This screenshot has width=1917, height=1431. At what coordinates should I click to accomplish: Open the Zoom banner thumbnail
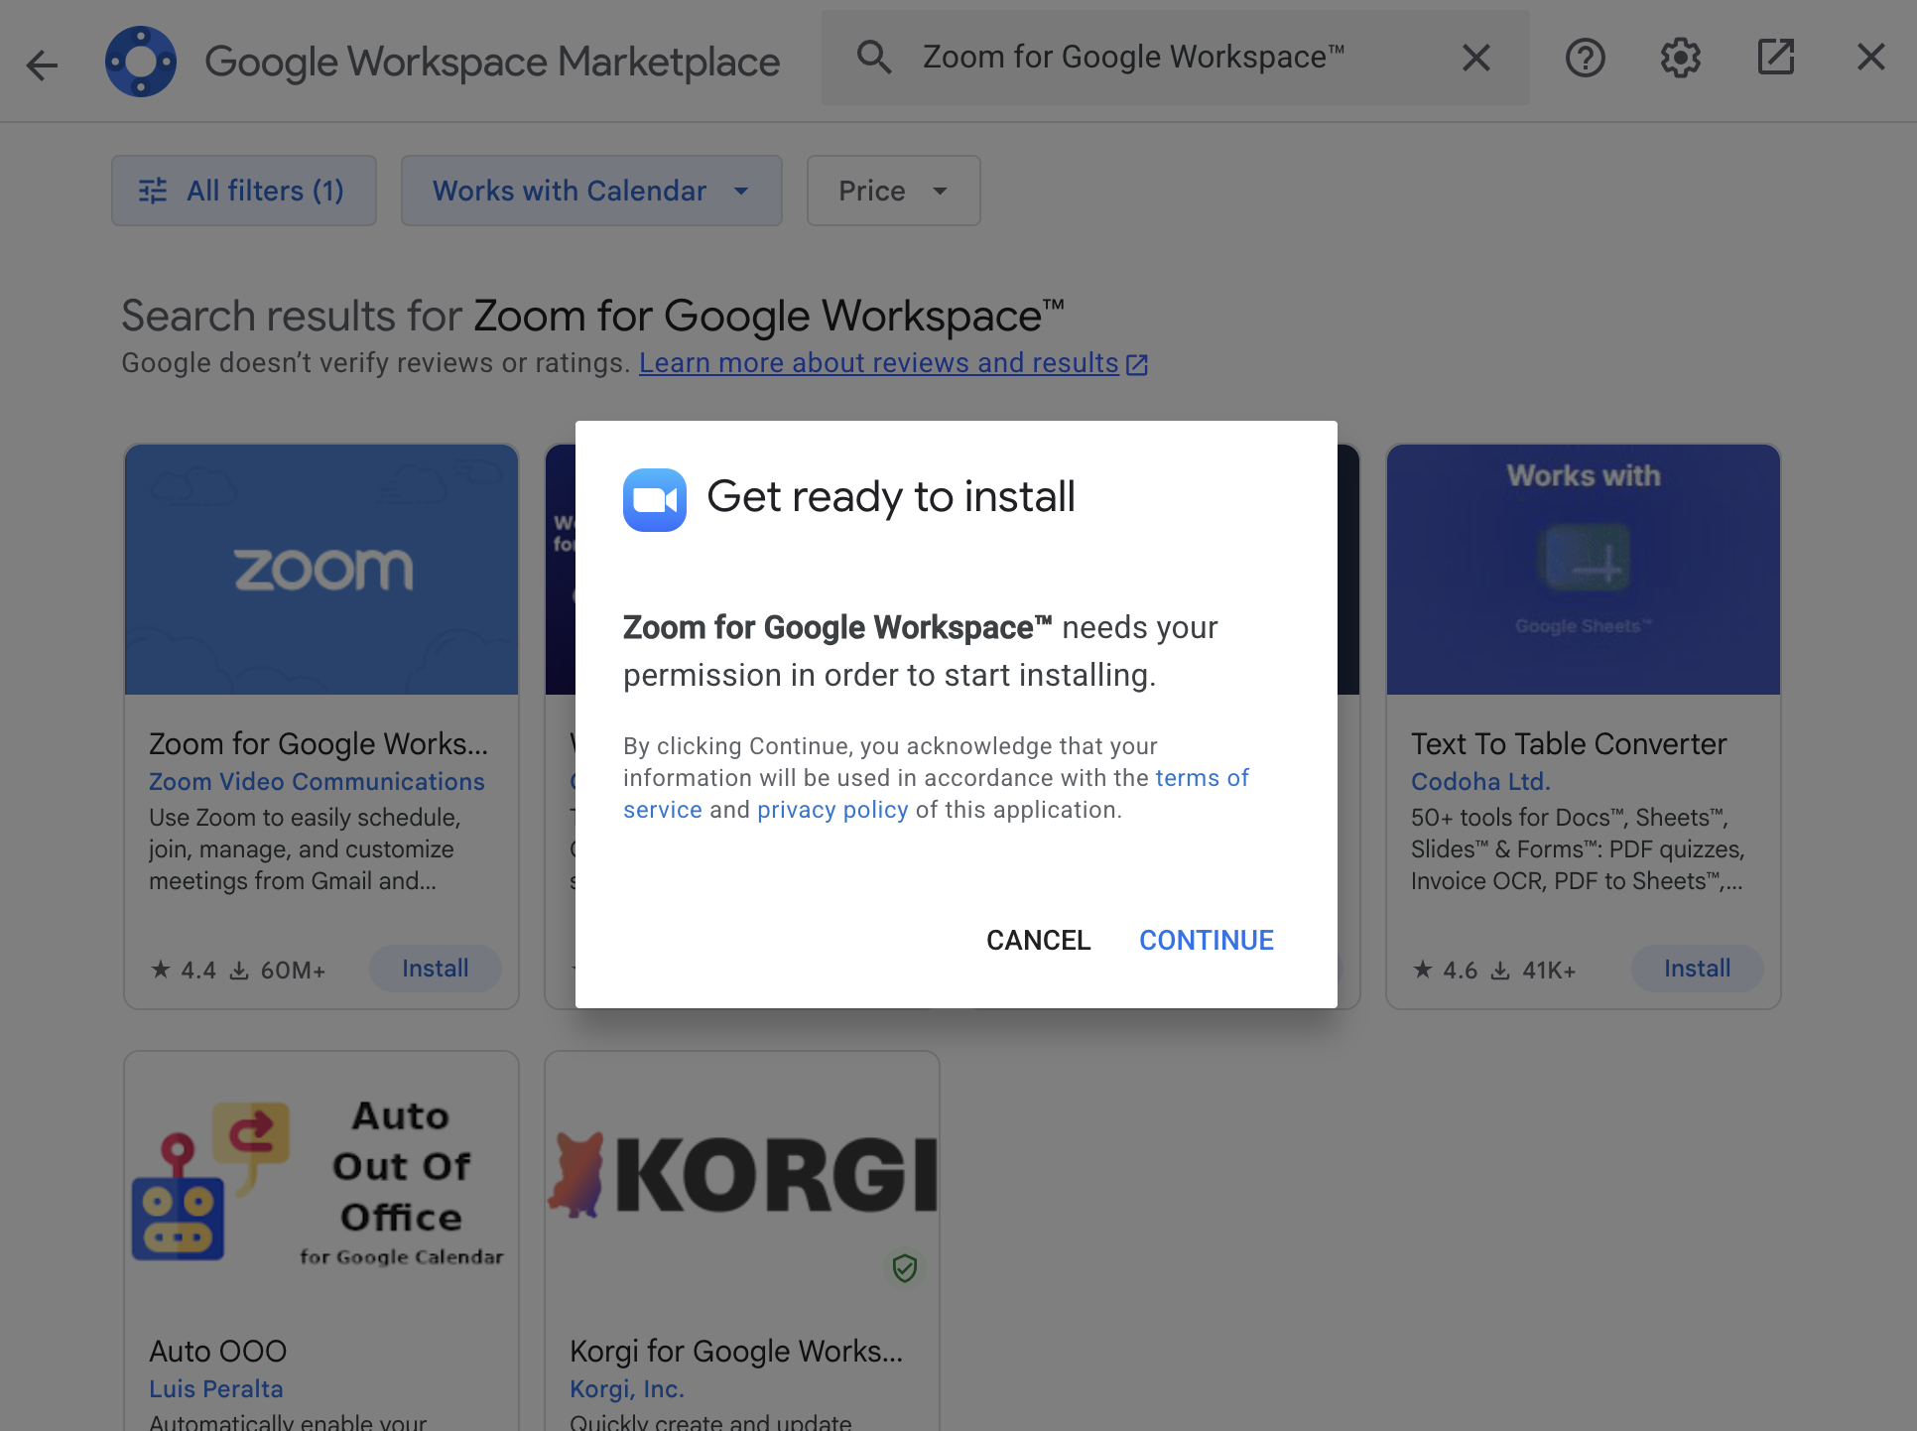pos(321,570)
